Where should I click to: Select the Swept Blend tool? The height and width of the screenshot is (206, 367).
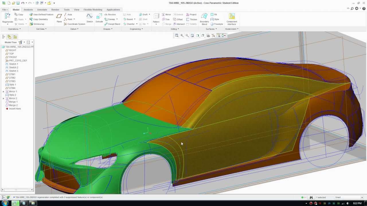[x=112, y=24]
